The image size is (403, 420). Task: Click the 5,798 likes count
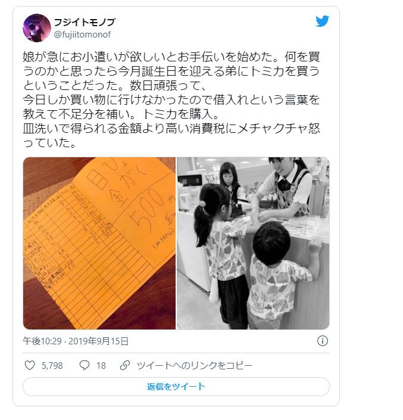click(x=52, y=366)
